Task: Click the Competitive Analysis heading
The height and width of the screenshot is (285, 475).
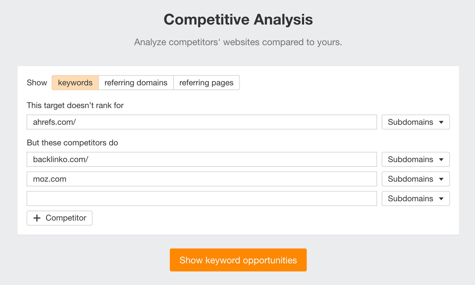Action: (237, 19)
